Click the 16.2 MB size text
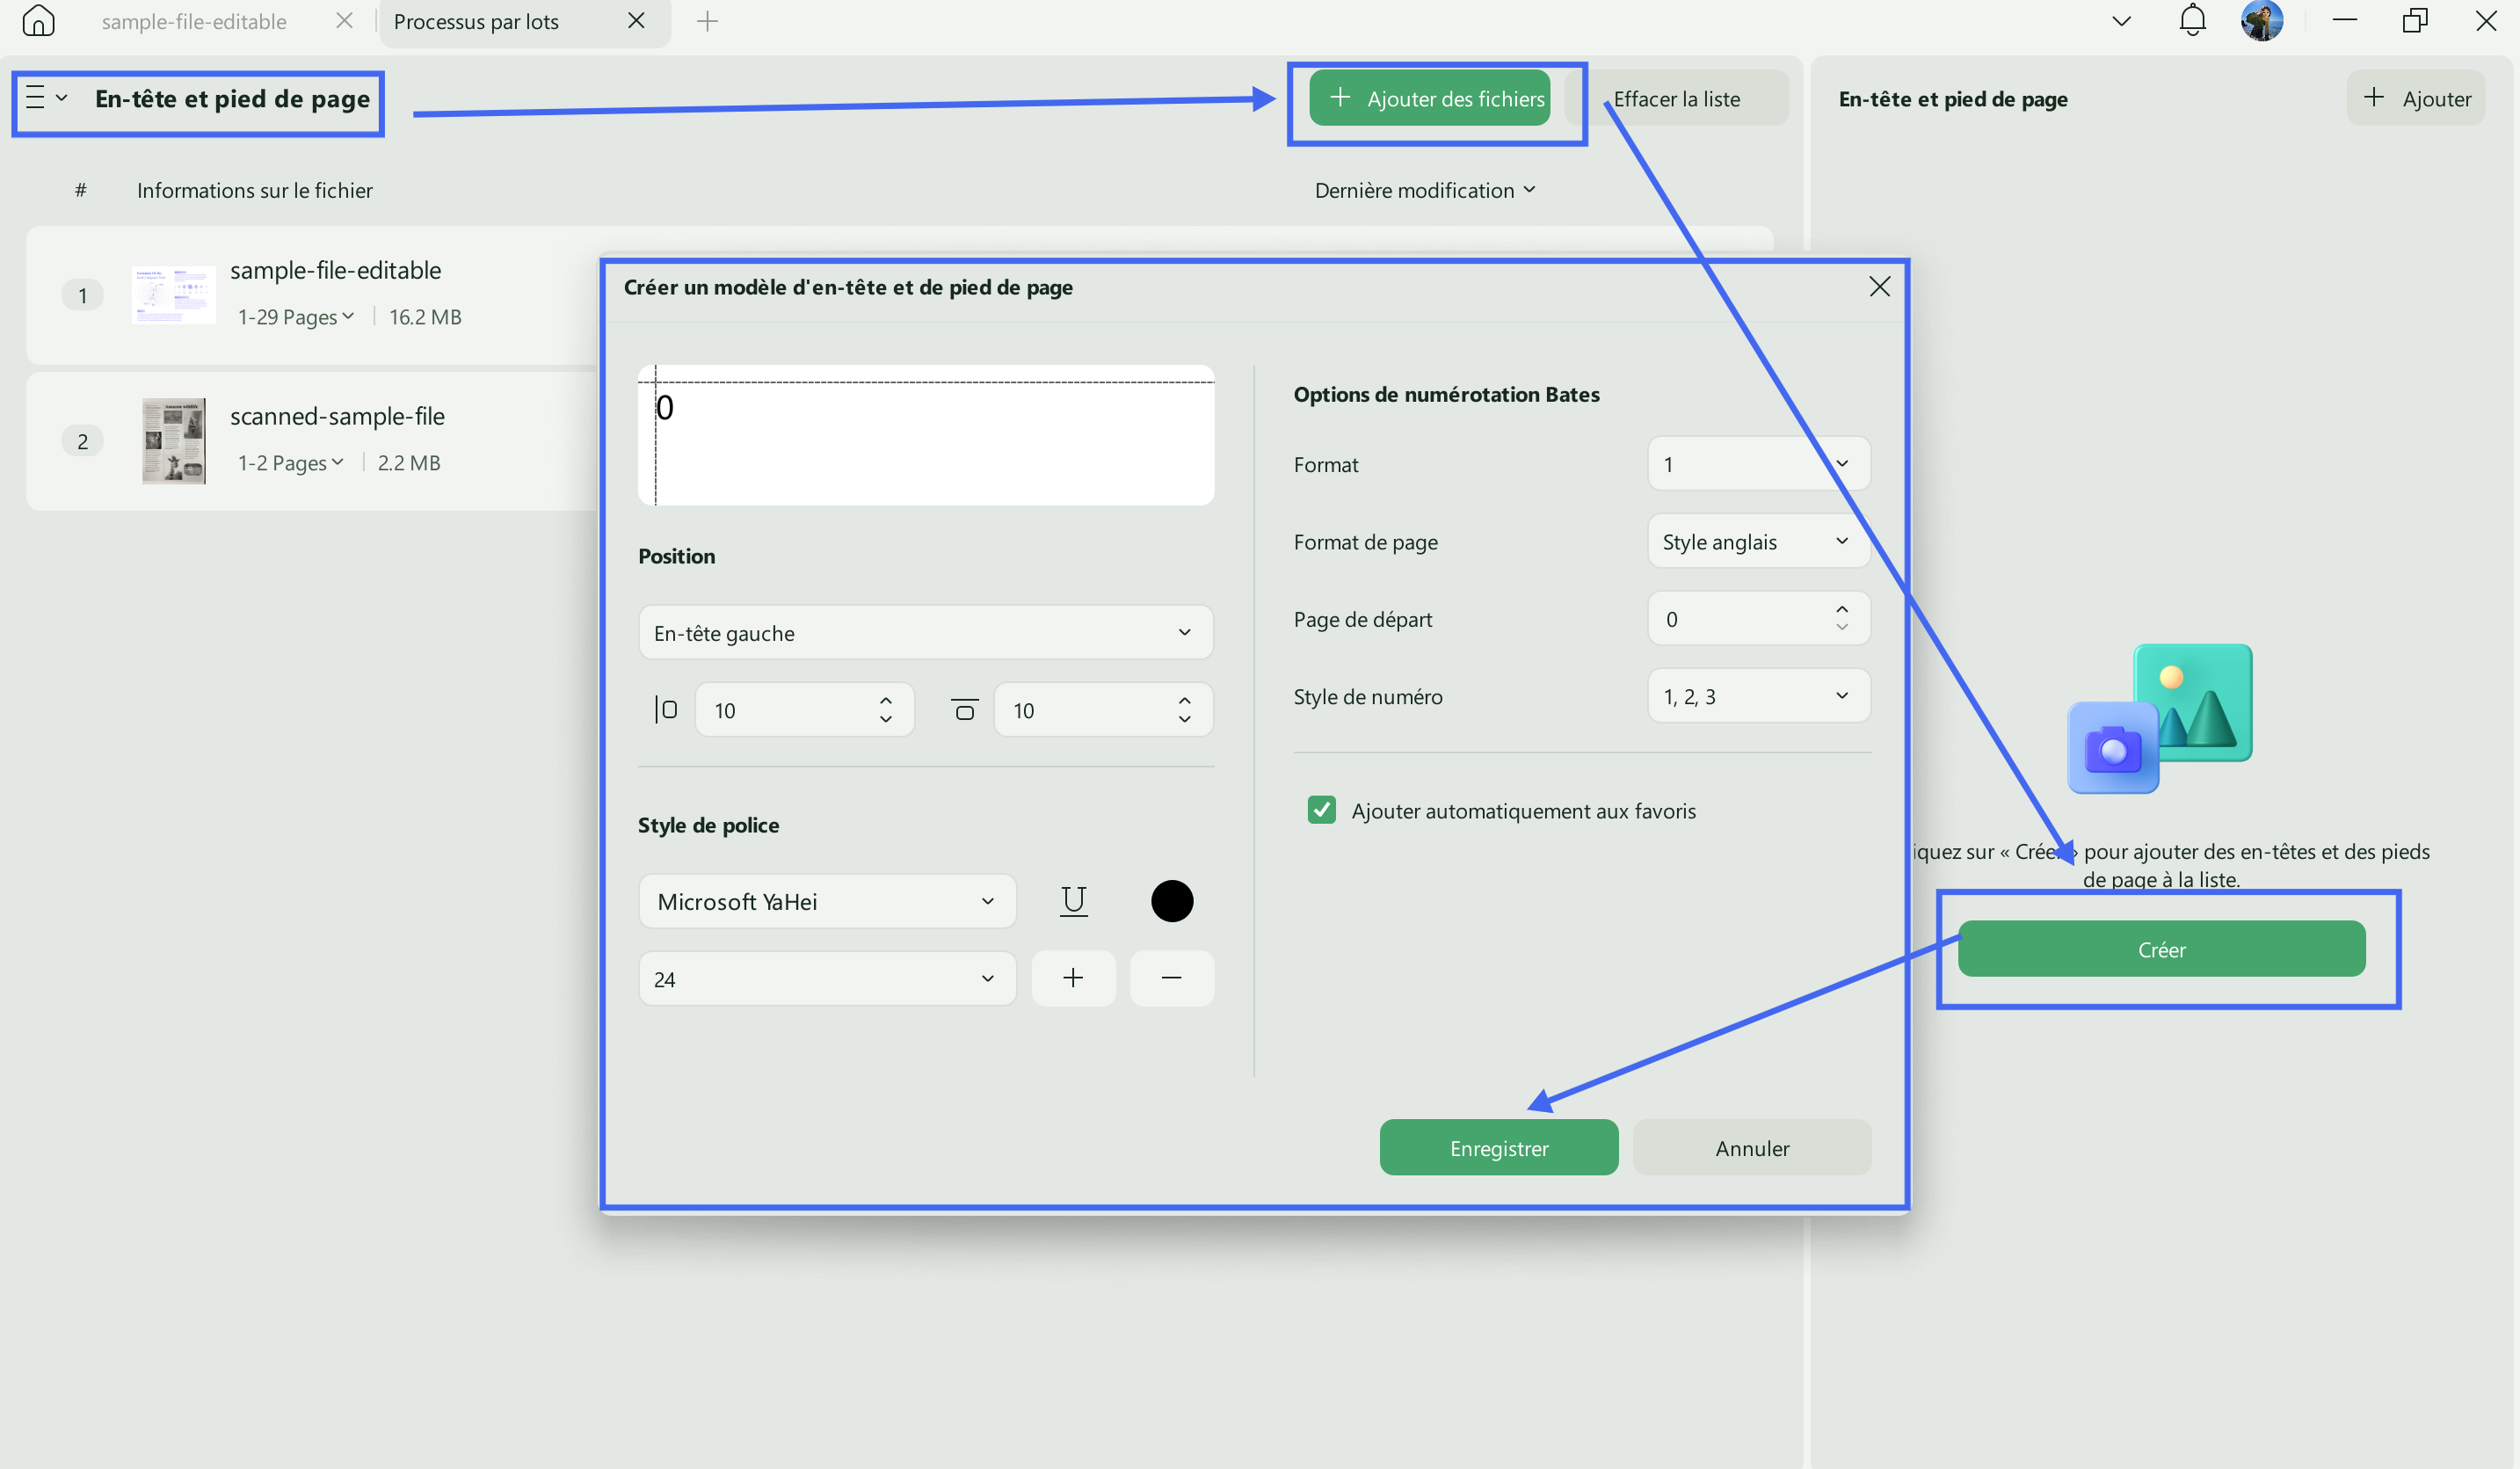 coord(425,317)
